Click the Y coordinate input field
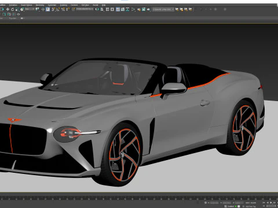278x208 pixels. pyautogui.click(x=227, y=203)
